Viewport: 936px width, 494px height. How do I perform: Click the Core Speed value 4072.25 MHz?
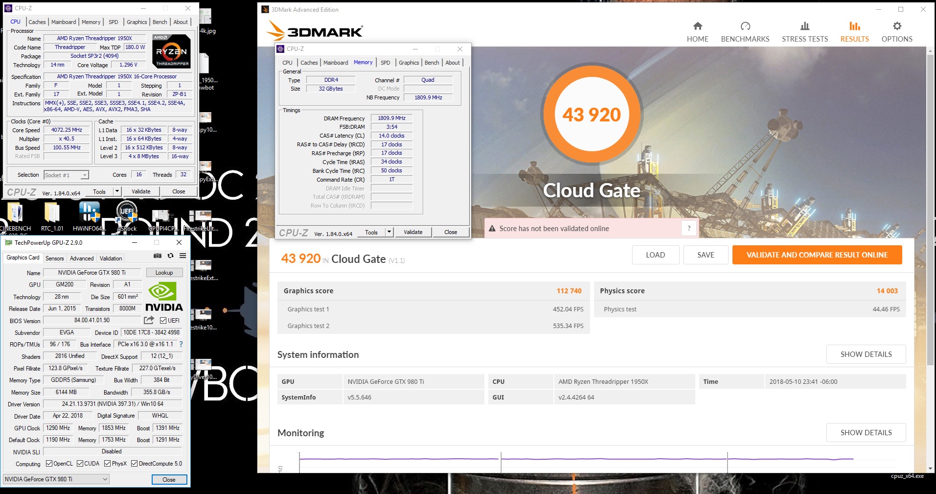click(67, 130)
